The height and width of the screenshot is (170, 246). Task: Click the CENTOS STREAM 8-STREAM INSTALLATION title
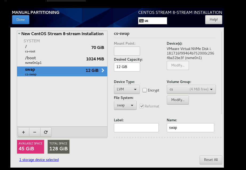coord(180,12)
